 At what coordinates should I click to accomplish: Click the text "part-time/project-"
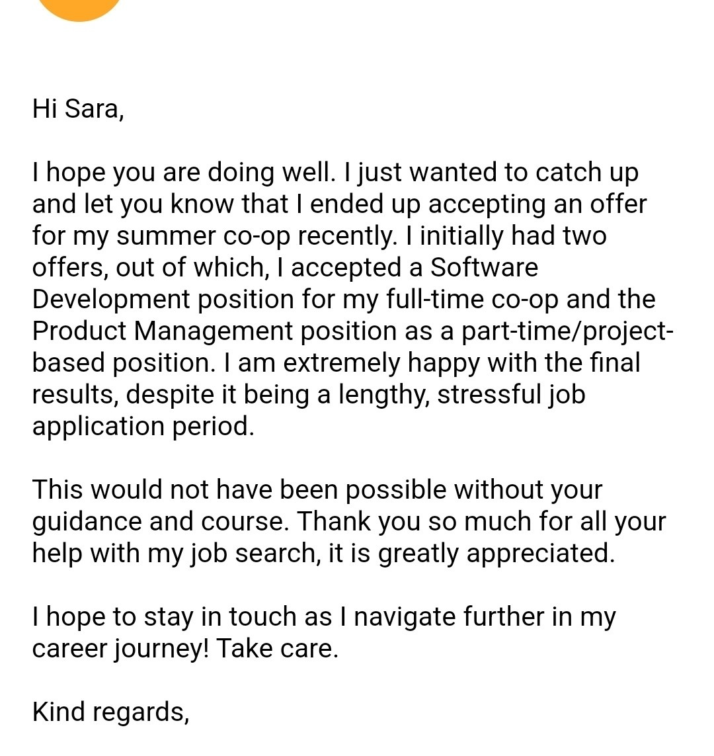pos(567,332)
